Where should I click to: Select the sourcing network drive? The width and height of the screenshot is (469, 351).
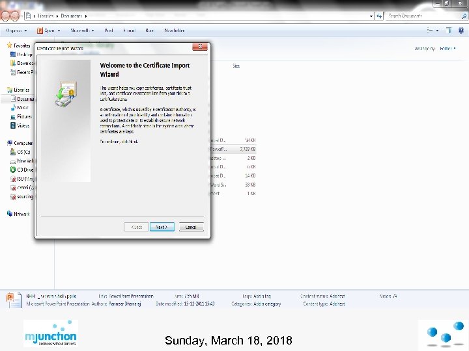click(x=25, y=197)
